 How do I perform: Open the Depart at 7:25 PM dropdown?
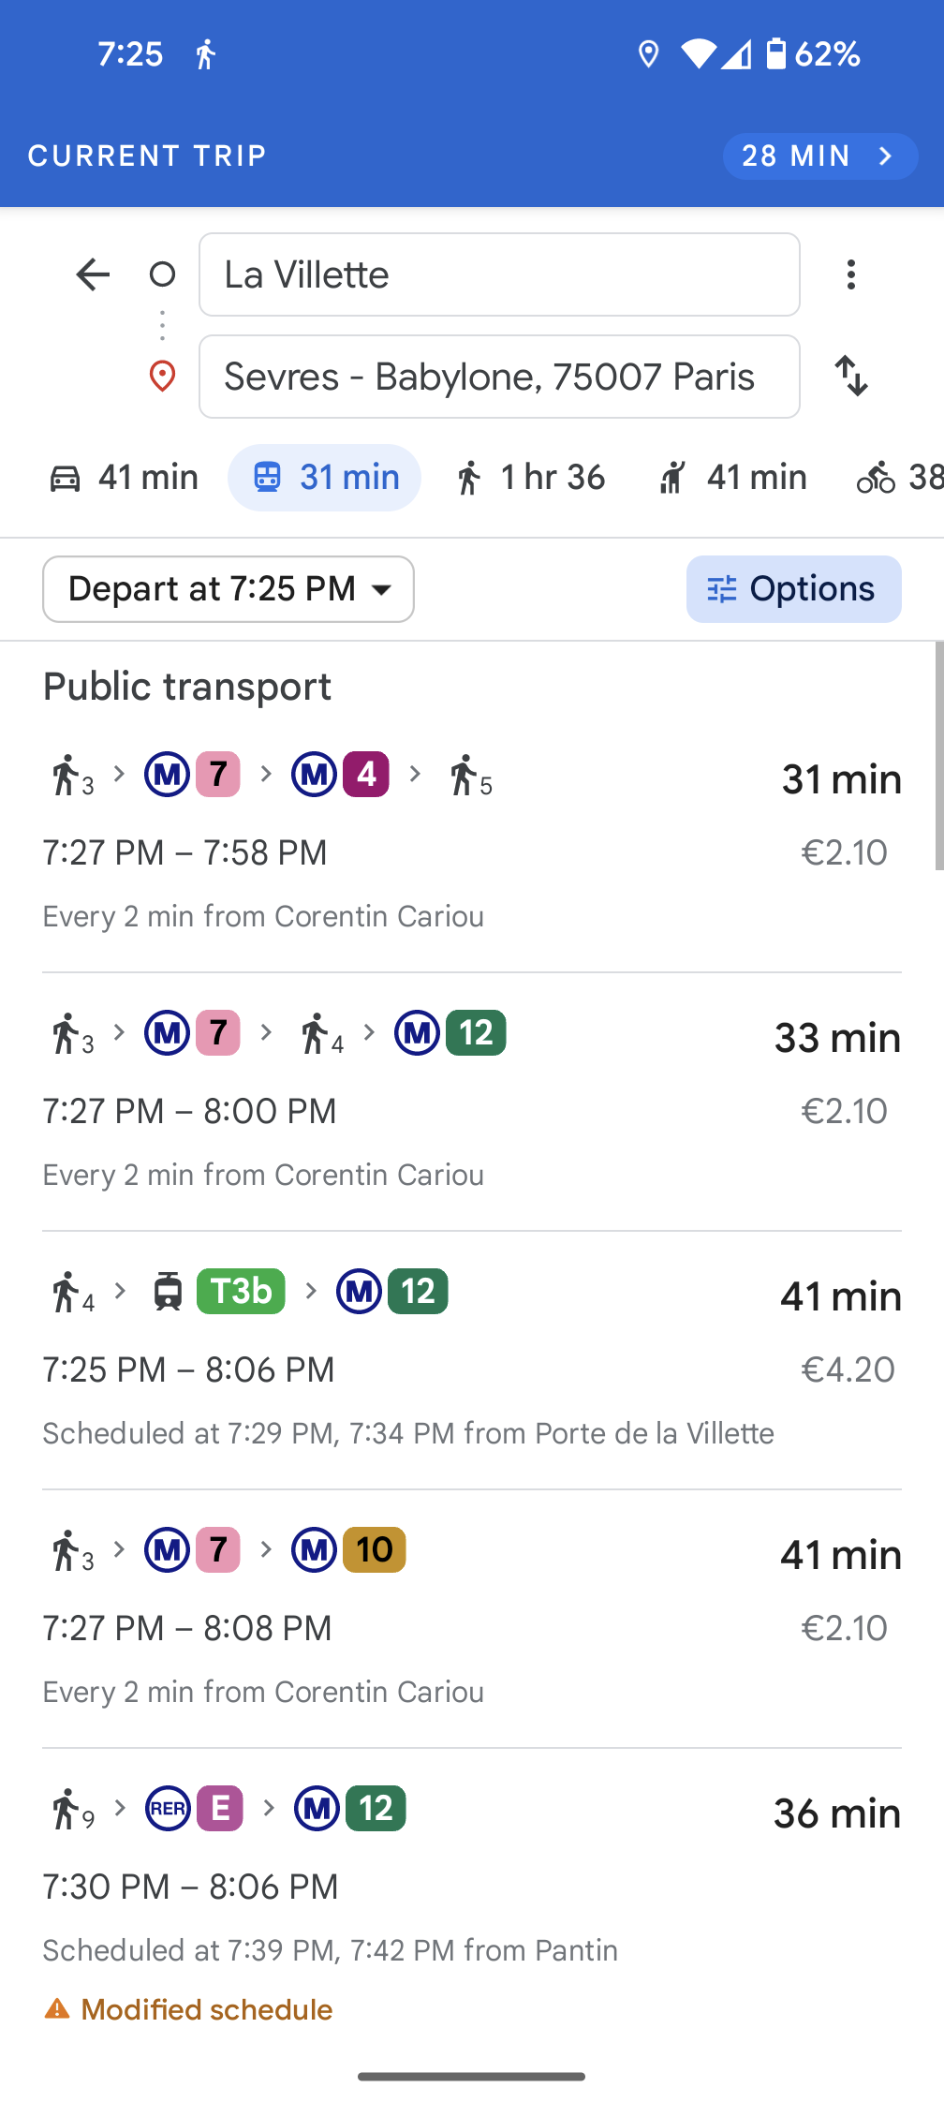coord(229,589)
